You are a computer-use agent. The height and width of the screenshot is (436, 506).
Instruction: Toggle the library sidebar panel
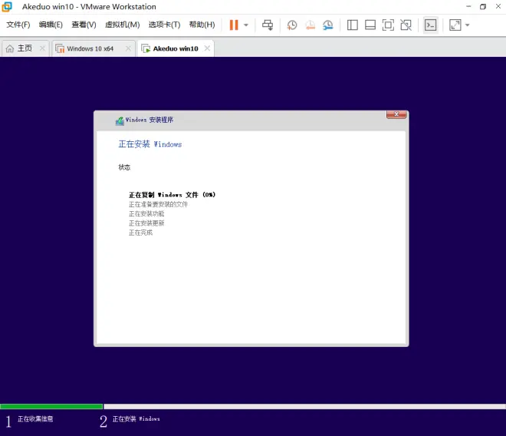[x=352, y=25]
